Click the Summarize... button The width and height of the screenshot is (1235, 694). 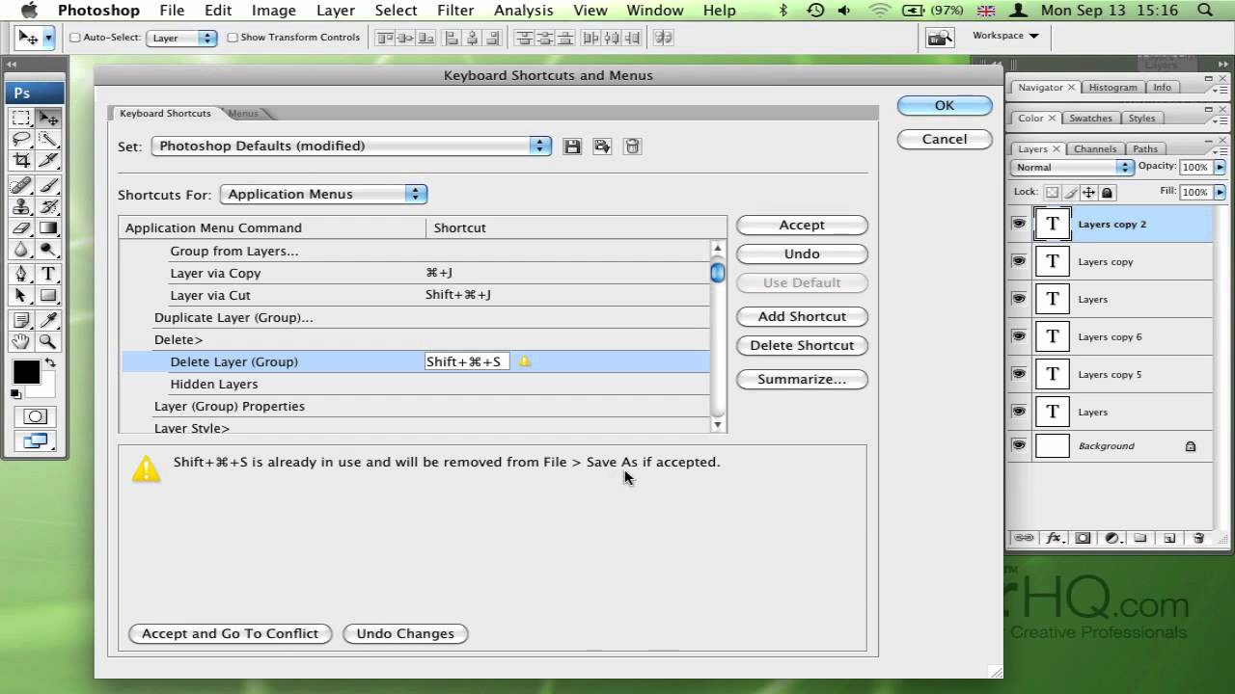(802, 380)
